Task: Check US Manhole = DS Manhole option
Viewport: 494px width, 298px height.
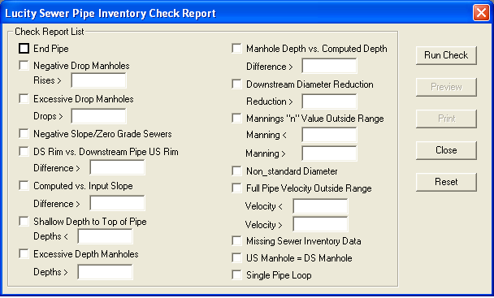Action: [x=236, y=257]
